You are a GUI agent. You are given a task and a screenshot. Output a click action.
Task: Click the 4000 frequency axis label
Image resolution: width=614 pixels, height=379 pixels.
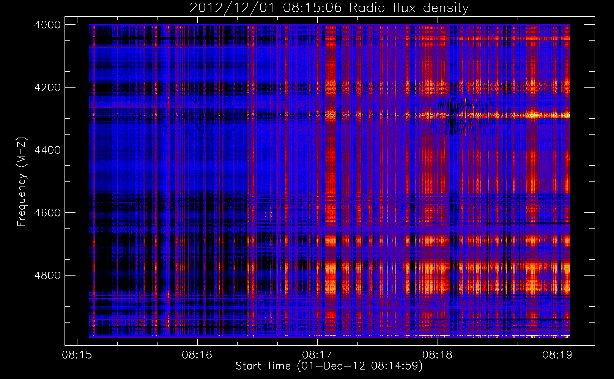coord(47,25)
